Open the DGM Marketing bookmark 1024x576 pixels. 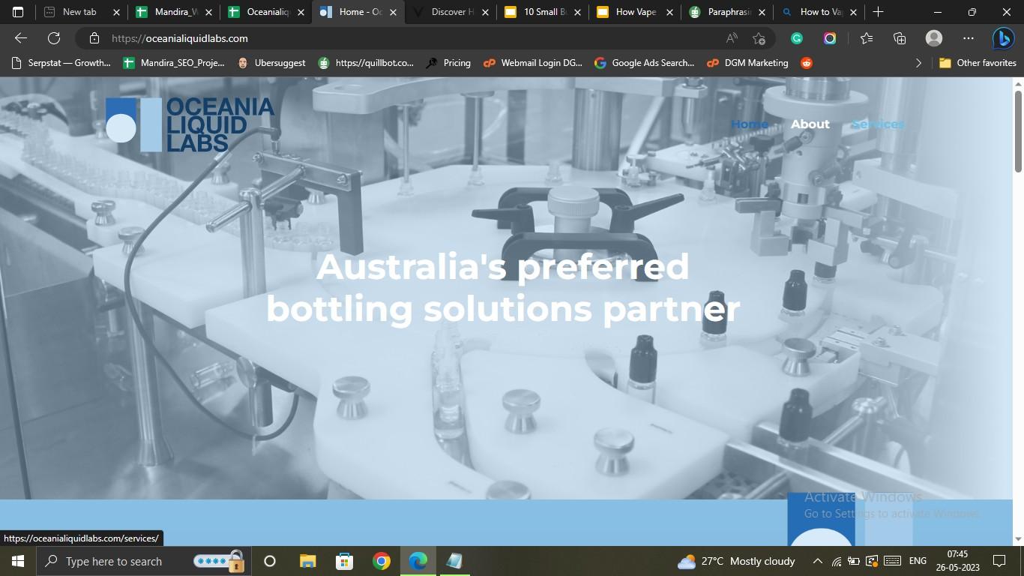747,63
